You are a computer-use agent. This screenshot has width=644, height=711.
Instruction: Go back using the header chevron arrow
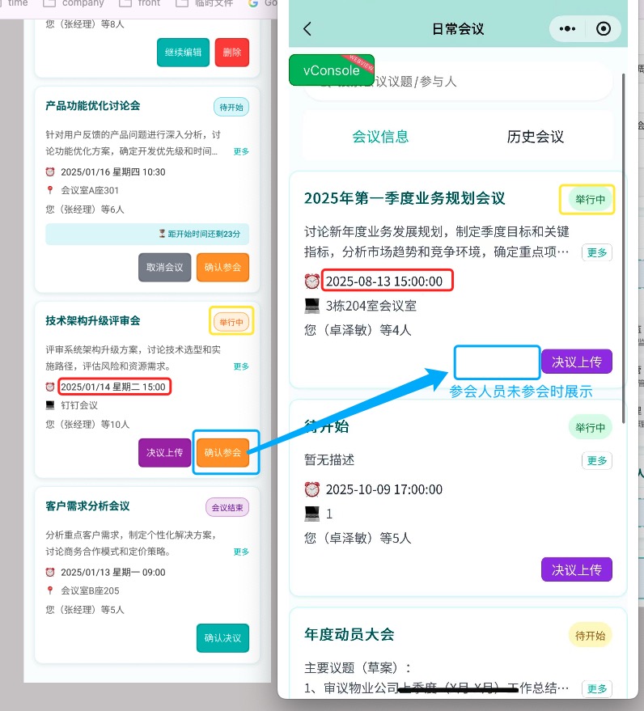point(307,29)
